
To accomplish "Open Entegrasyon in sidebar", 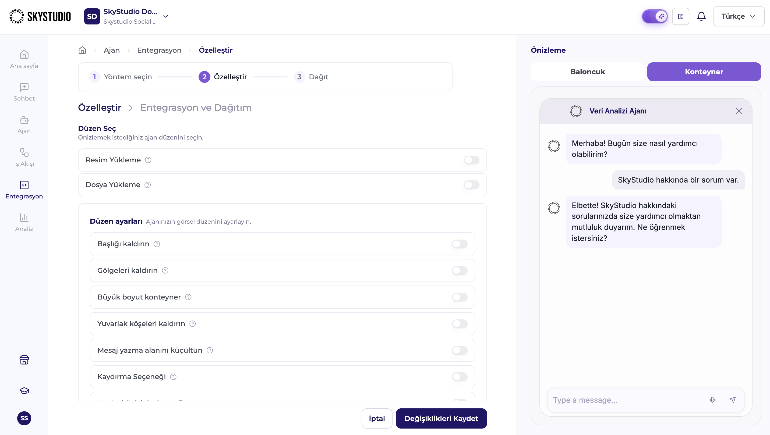I will pyautogui.click(x=24, y=190).
